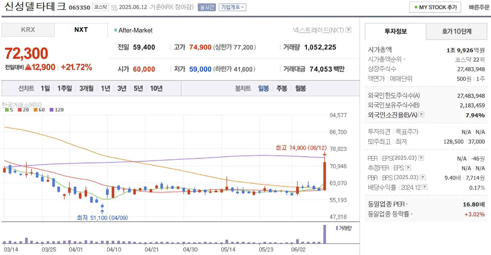Show the 1주일 line chart
Screen dimensions: 491x255
pyautogui.click(x=65, y=89)
